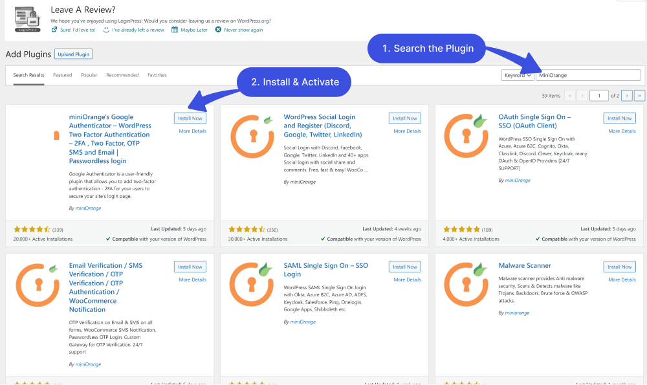This screenshot has width=647, height=385.
Task: Click the first page pagination arrow
Action: pos(569,96)
